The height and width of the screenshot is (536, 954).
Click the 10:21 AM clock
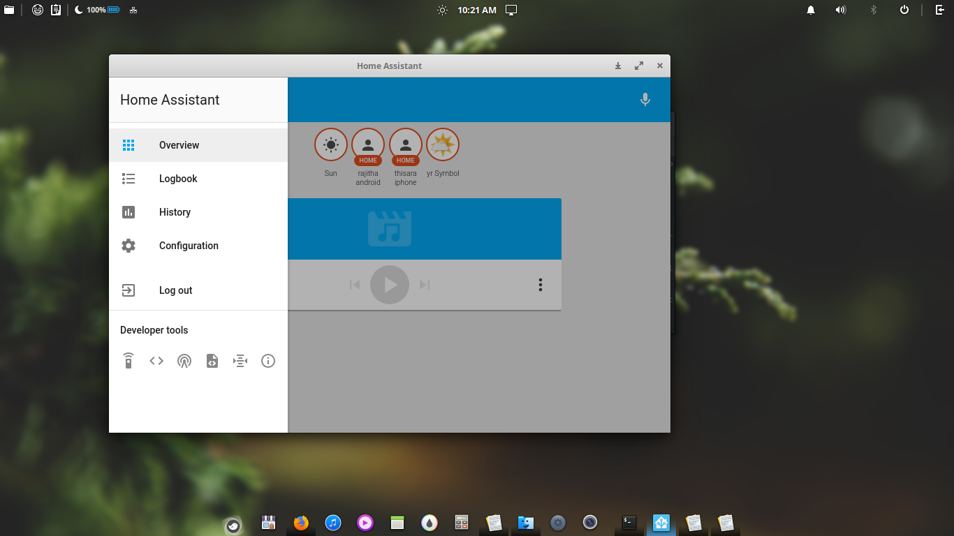(x=477, y=10)
